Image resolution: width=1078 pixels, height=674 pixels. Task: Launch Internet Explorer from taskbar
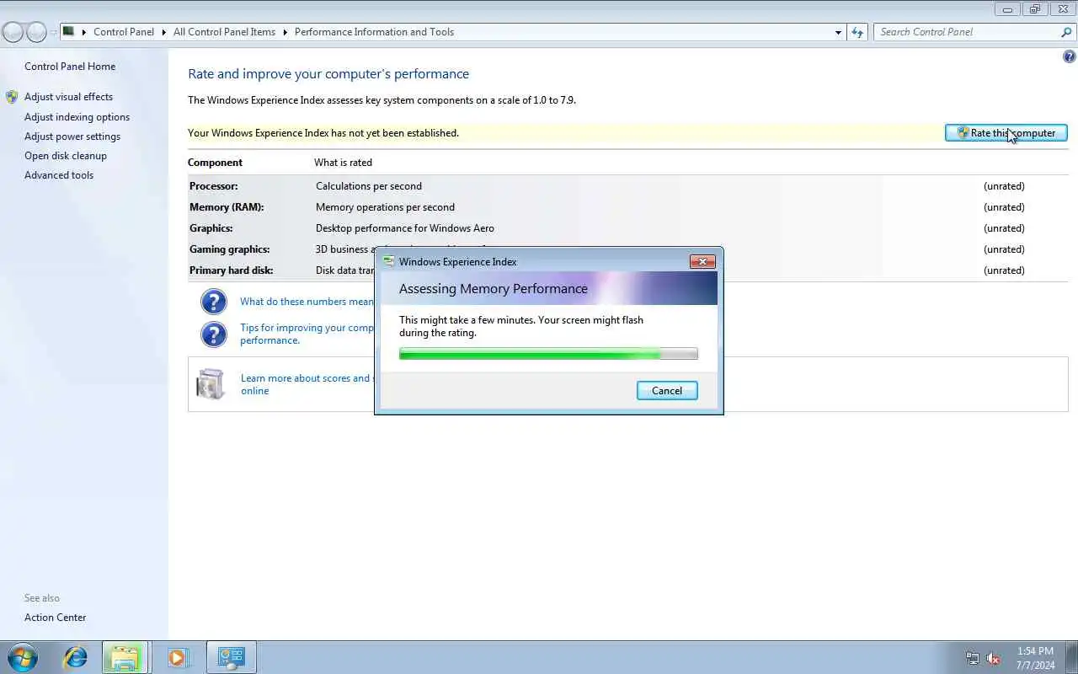pos(76,657)
